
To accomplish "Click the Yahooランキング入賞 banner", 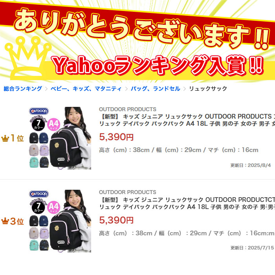I will pos(158,65).
